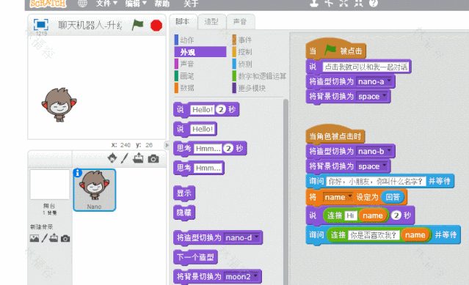This screenshot has width=469, height=285.
Task: Select the delete scissors tool in the top bar
Action: (329, 3)
